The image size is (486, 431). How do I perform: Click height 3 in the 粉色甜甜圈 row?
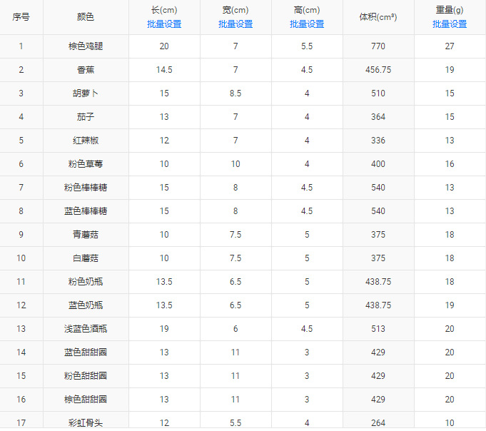[307, 376]
